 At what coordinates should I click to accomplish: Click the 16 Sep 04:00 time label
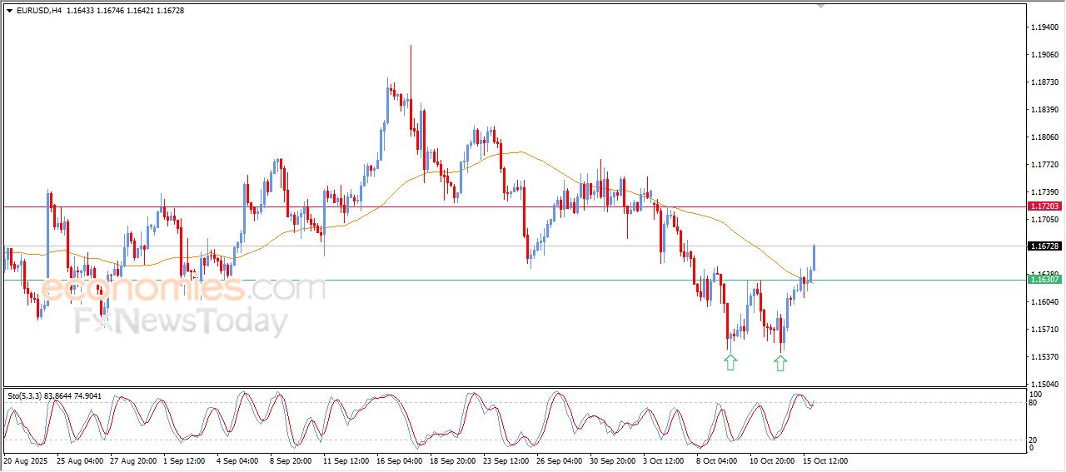coord(400,460)
